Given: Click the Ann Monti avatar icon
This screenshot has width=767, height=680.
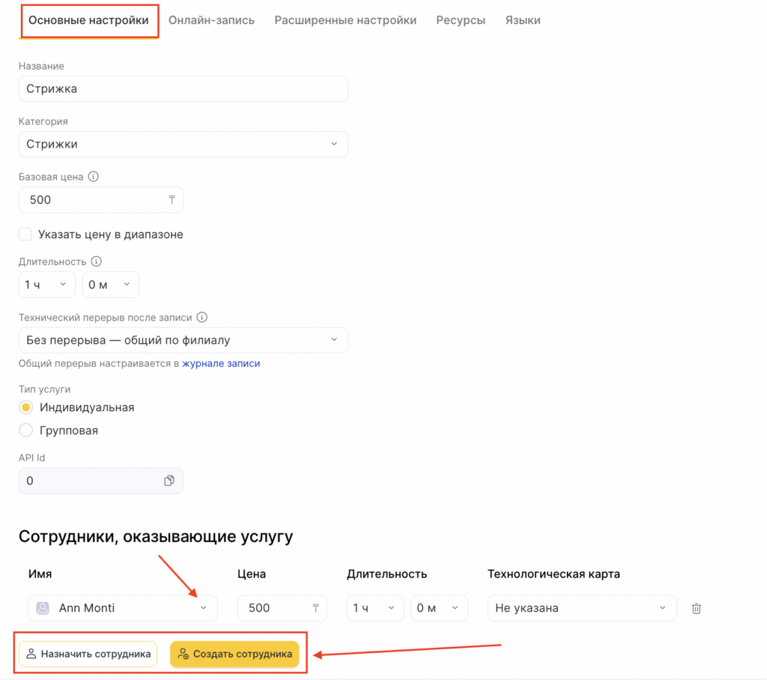Looking at the screenshot, I should (43, 608).
